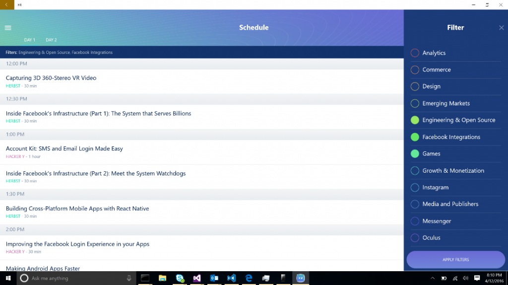Enable the Commerce filter
Screen dimensions: 508x285
click(414, 69)
